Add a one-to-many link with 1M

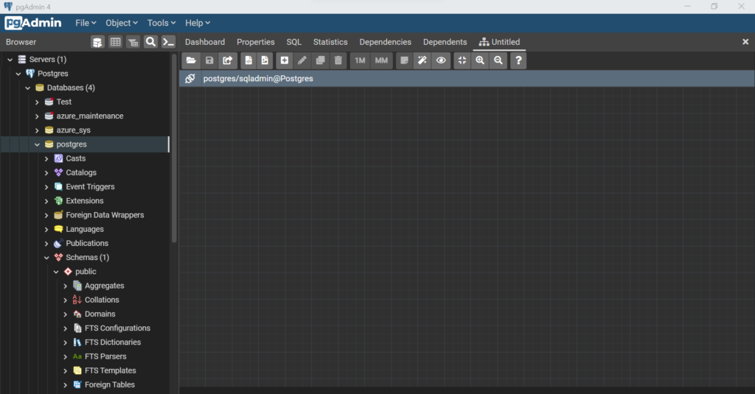click(360, 60)
